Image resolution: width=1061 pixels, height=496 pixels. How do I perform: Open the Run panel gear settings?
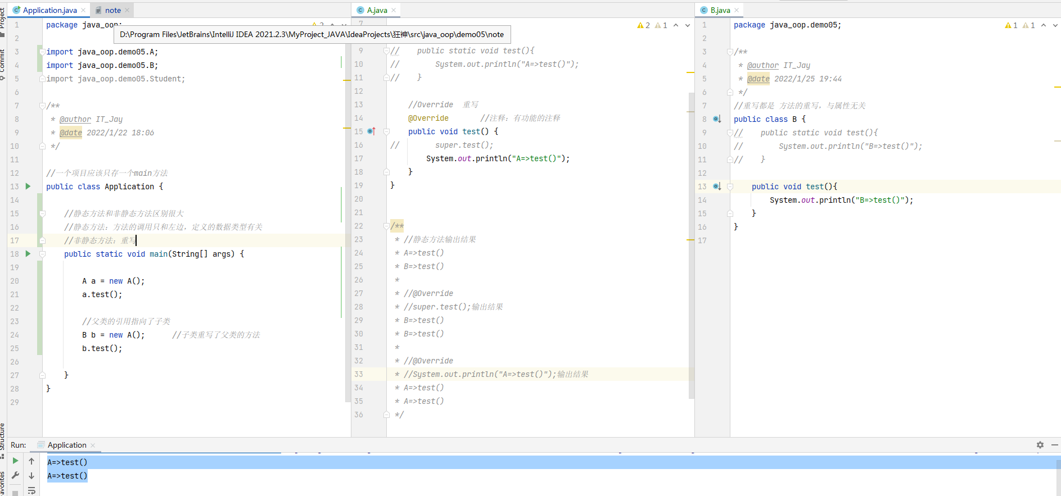tap(1040, 445)
